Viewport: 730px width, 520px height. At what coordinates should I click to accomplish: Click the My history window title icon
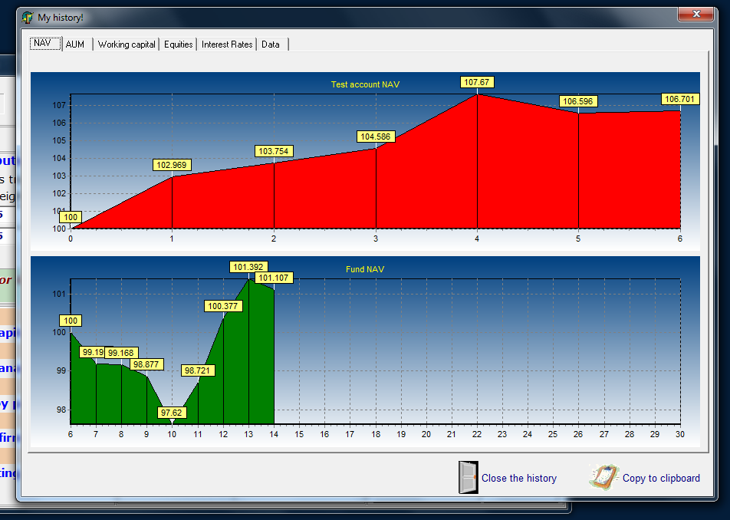click(x=28, y=18)
